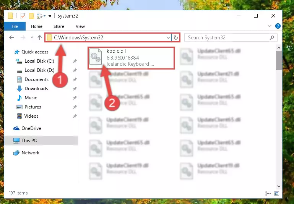This screenshot has height=204, width=294.
Task: Click the pin icon next to Documents
Action: 75,79
